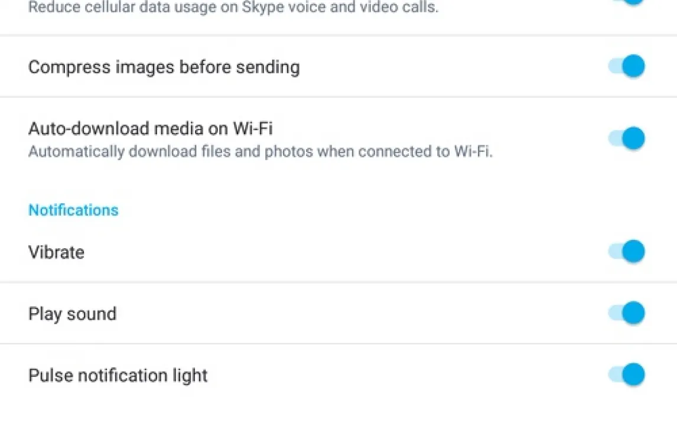Tap the Auto-download media on Wi-Fi title

click(x=151, y=129)
